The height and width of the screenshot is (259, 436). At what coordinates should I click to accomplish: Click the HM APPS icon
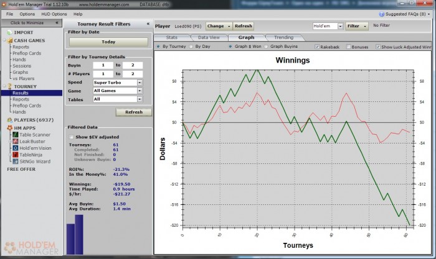tap(10, 128)
